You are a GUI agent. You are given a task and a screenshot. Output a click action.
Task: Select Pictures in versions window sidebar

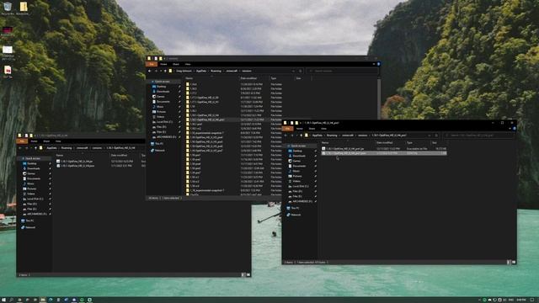click(161, 112)
